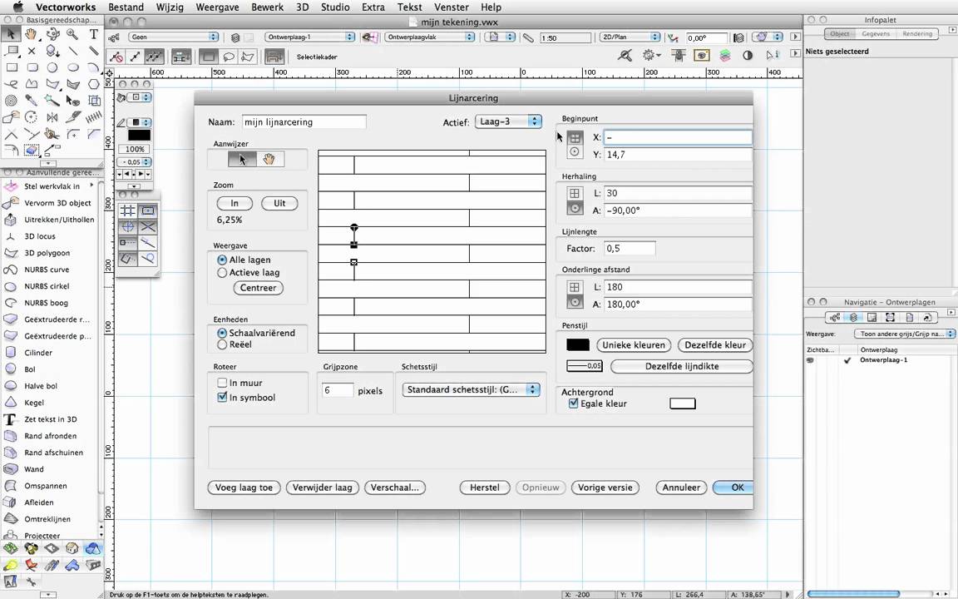The height and width of the screenshot is (599, 958).
Task: Open the Extra menu
Action: coord(373,7)
